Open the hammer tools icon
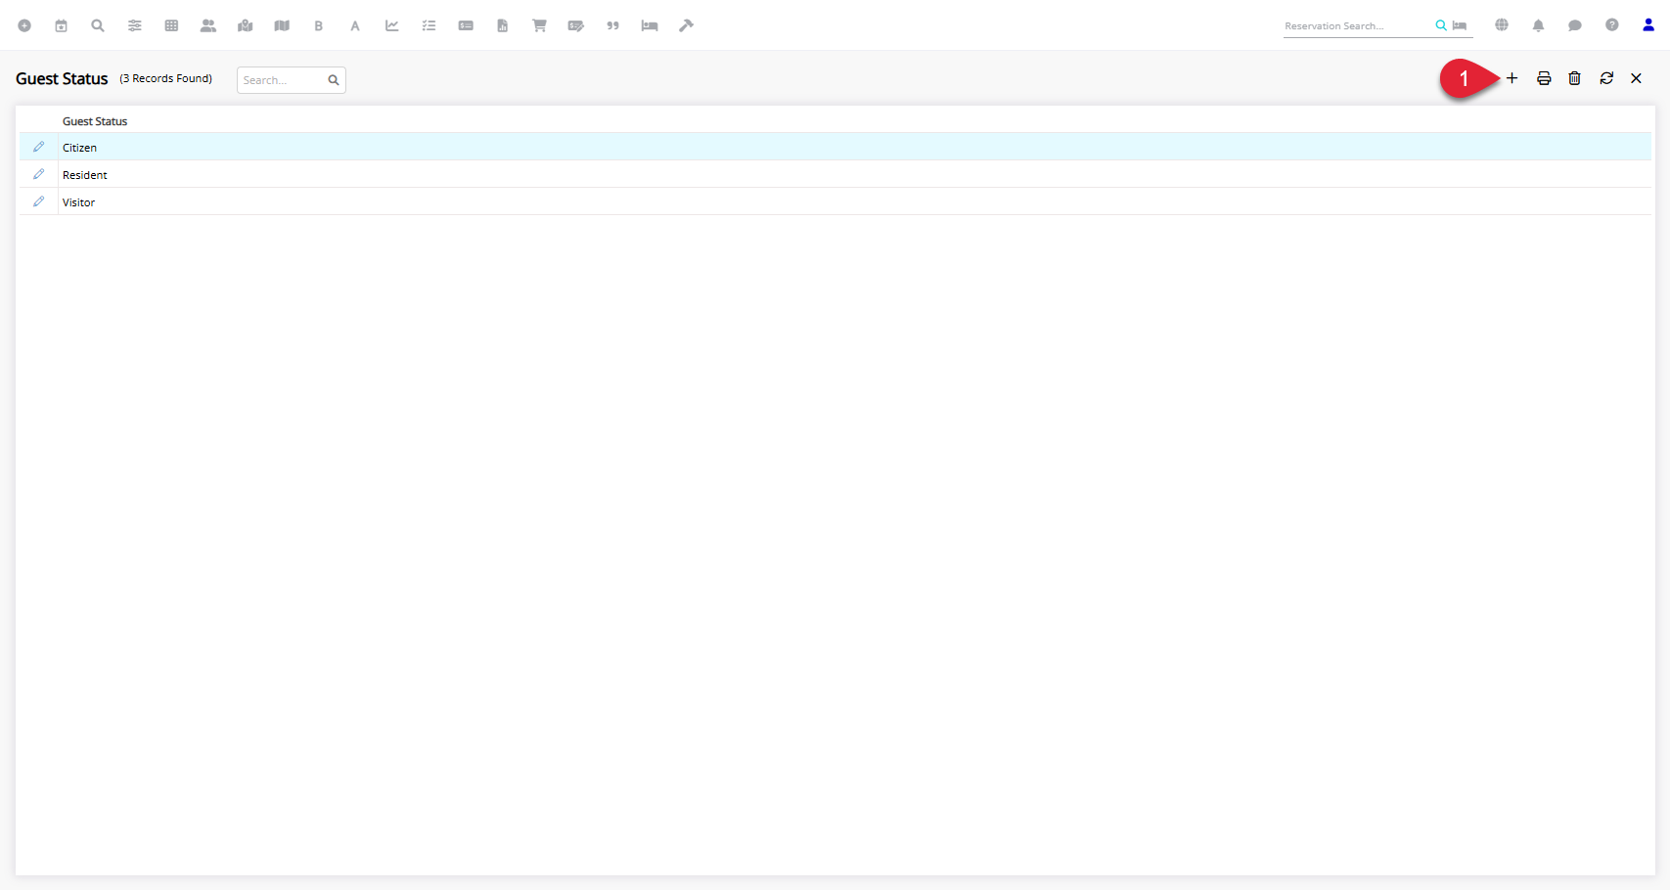Screen dimensions: 1670x890 (x=687, y=26)
